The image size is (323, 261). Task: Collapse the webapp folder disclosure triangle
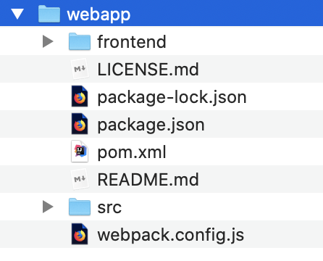tap(17, 14)
